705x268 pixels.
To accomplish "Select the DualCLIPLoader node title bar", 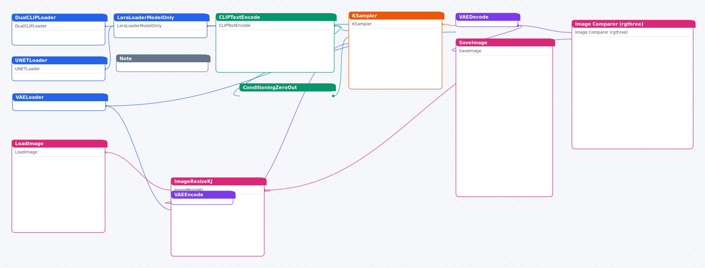I will pyautogui.click(x=59, y=18).
